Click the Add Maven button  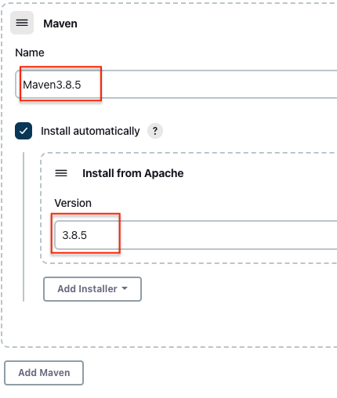coord(44,373)
